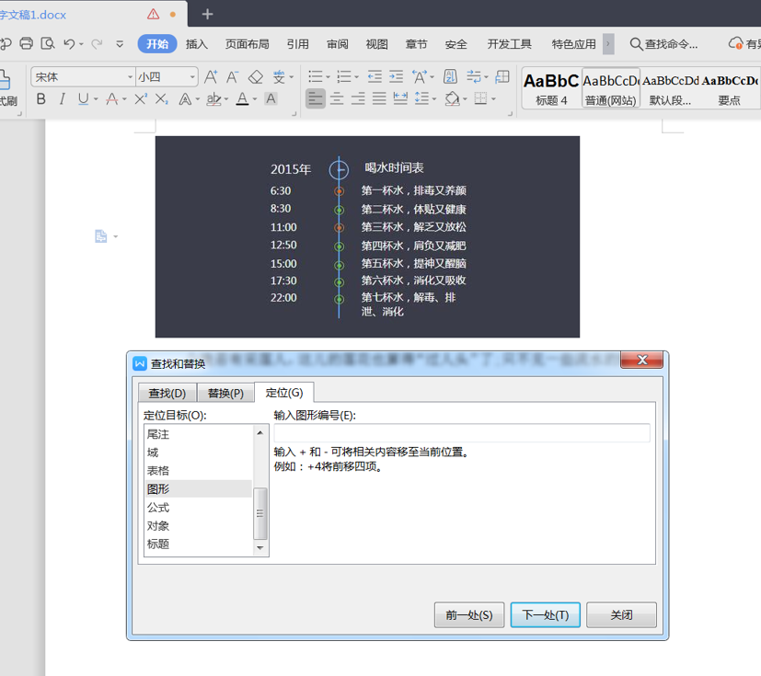This screenshot has height=676, width=761.
Task: Open Print Preview from quick access toolbar
Action: (x=48, y=43)
